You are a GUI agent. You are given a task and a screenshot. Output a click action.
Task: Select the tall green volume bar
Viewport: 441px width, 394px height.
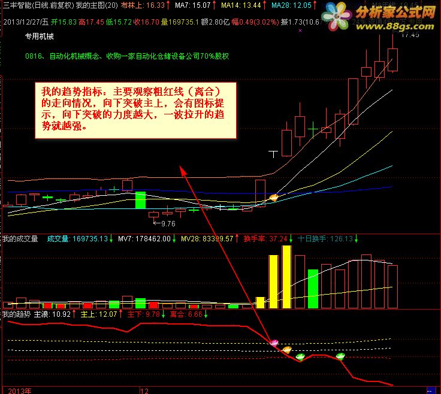click(x=313, y=289)
